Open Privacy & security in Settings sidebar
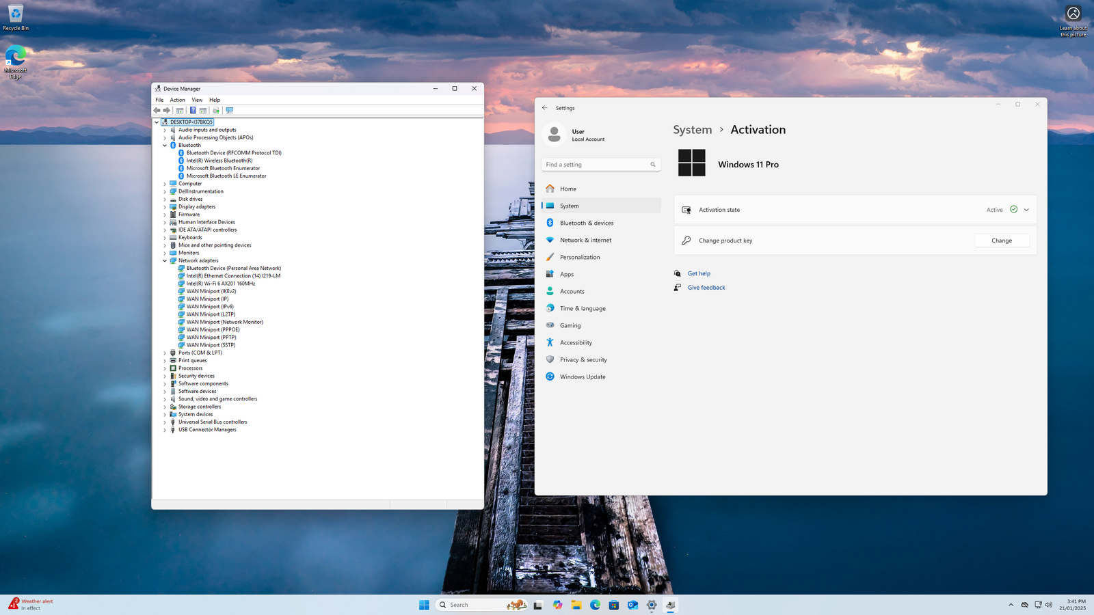1094x615 pixels. coord(602,359)
